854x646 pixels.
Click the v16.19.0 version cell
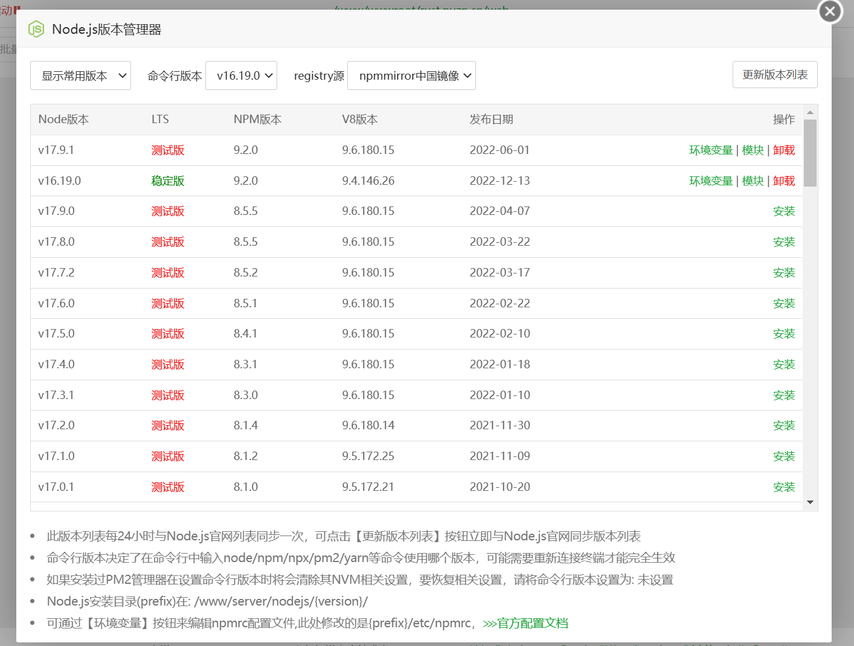[x=59, y=181]
